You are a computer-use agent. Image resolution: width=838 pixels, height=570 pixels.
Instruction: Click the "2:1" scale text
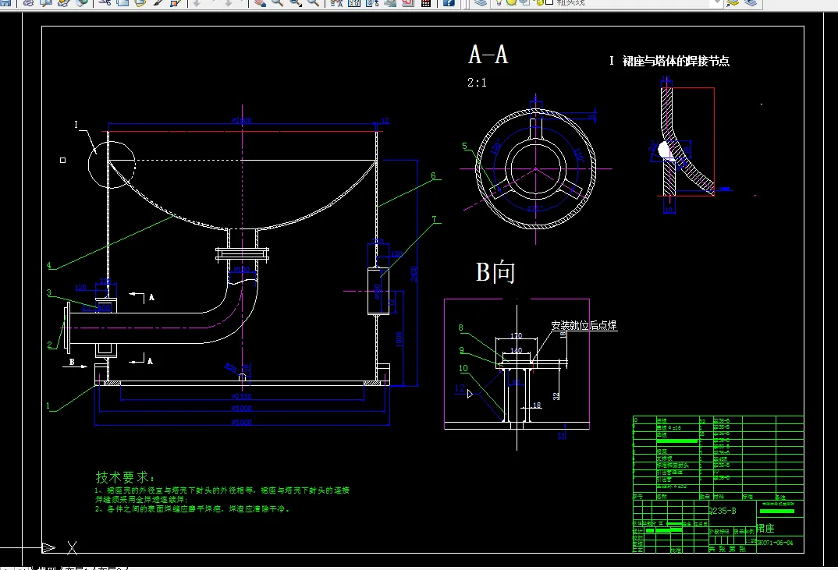(x=477, y=83)
